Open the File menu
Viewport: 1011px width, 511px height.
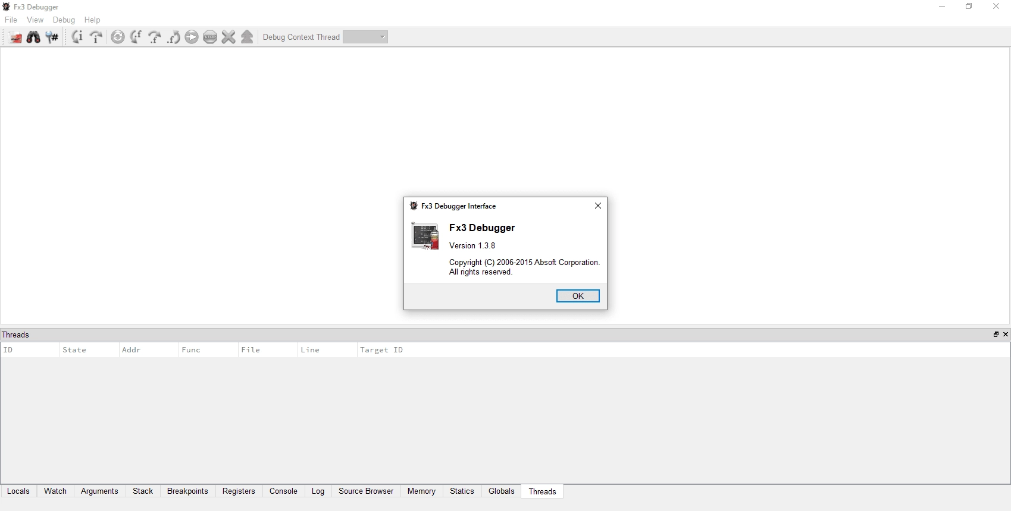[11, 20]
